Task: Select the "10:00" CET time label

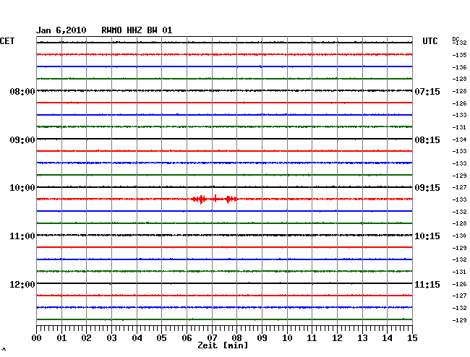Action: [22, 188]
